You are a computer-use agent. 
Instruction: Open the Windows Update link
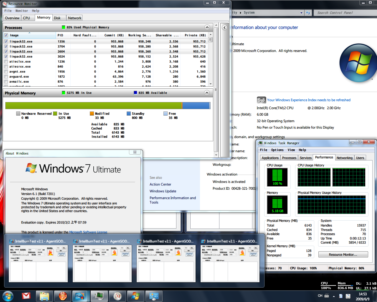[x=163, y=191]
